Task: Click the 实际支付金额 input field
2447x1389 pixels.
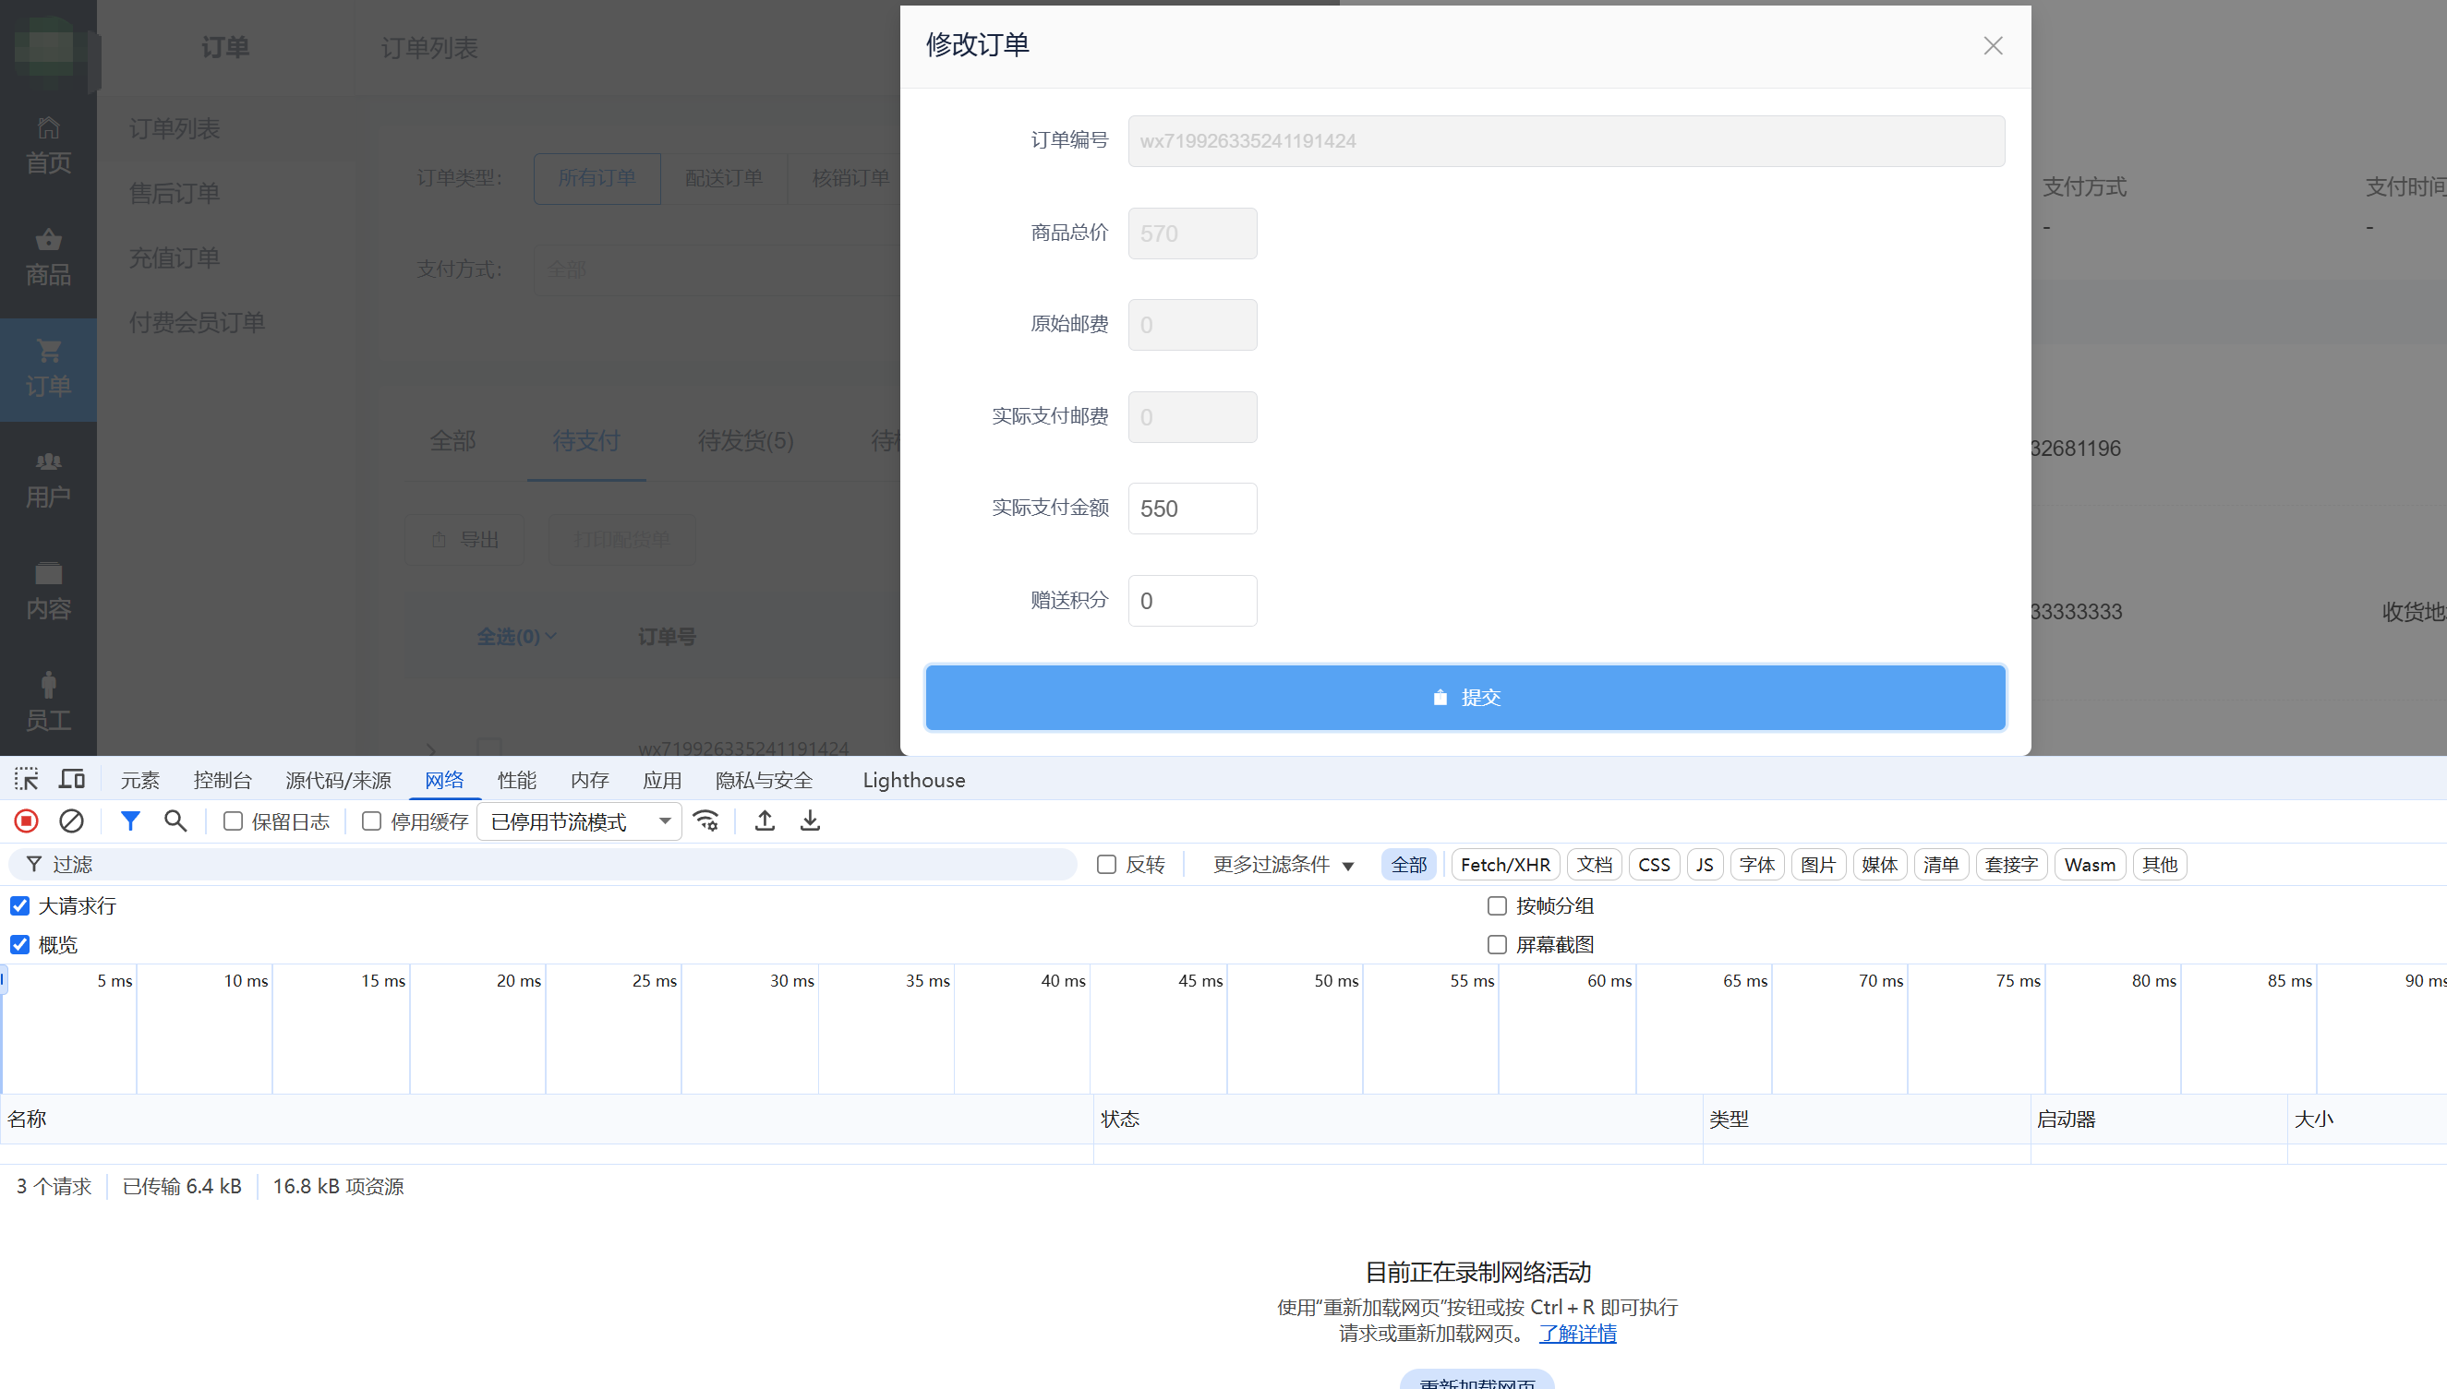Action: click(x=1192, y=509)
